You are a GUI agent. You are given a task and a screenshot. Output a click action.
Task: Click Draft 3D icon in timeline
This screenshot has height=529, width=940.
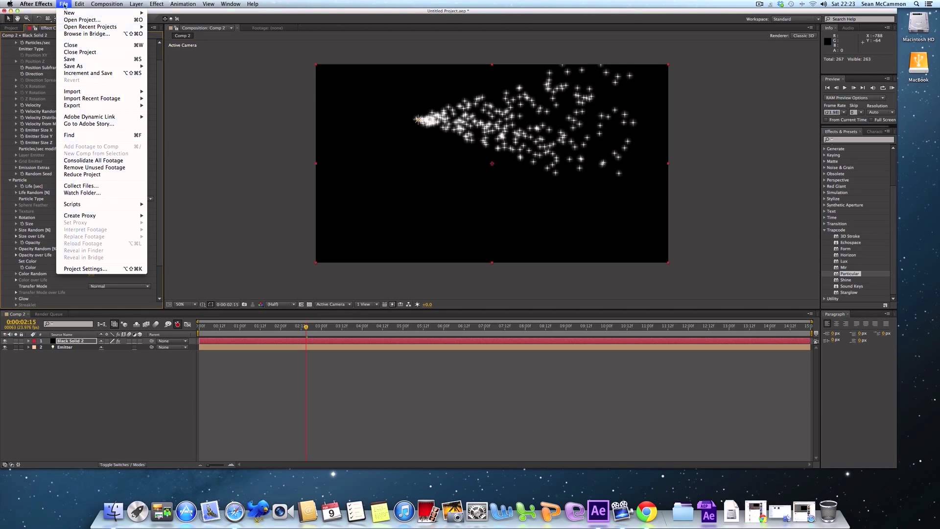click(x=124, y=324)
